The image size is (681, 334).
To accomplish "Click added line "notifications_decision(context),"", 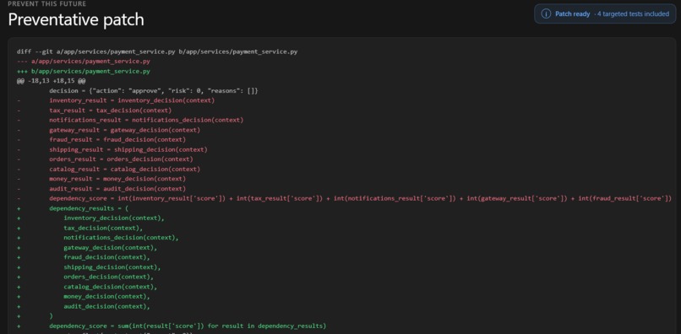I will [121, 238].
